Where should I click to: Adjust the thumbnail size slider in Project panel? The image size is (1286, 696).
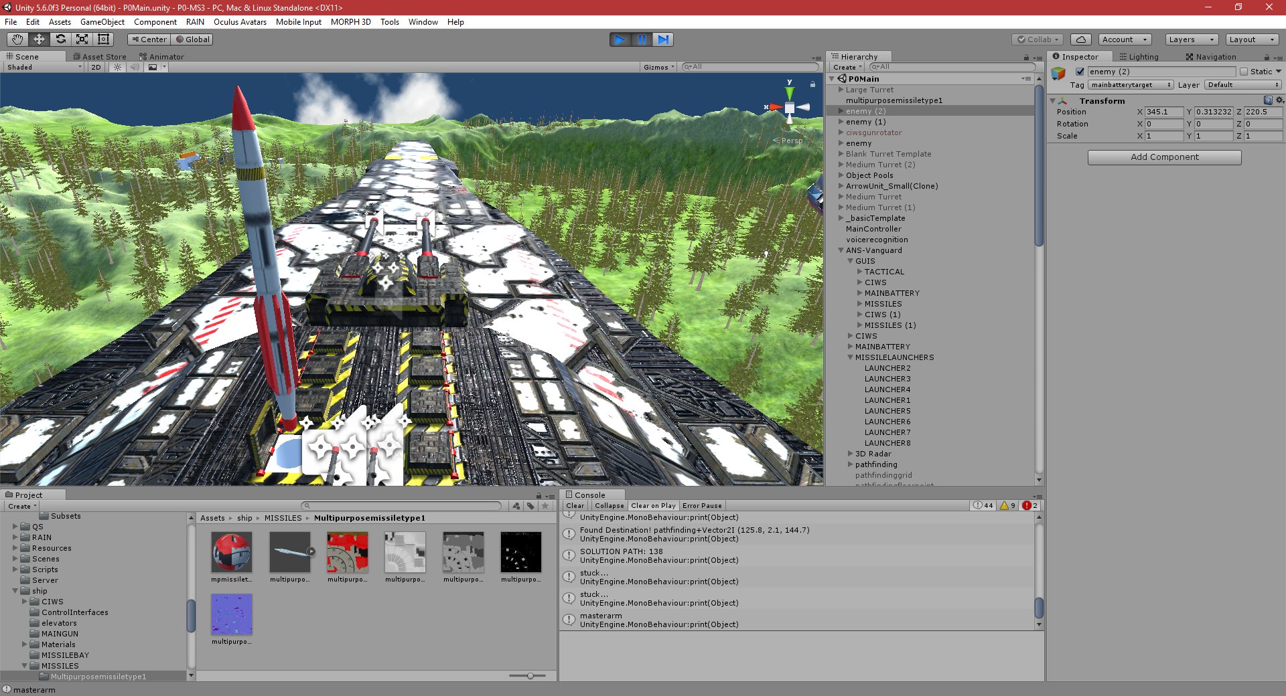pos(529,676)
